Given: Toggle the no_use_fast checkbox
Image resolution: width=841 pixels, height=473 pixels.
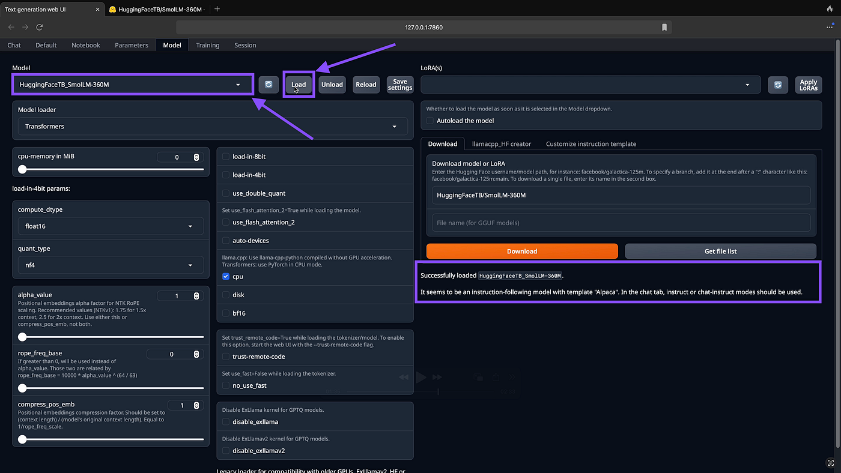Looking at the screenshot, I should pyautogui.click(x=226, y=385).
